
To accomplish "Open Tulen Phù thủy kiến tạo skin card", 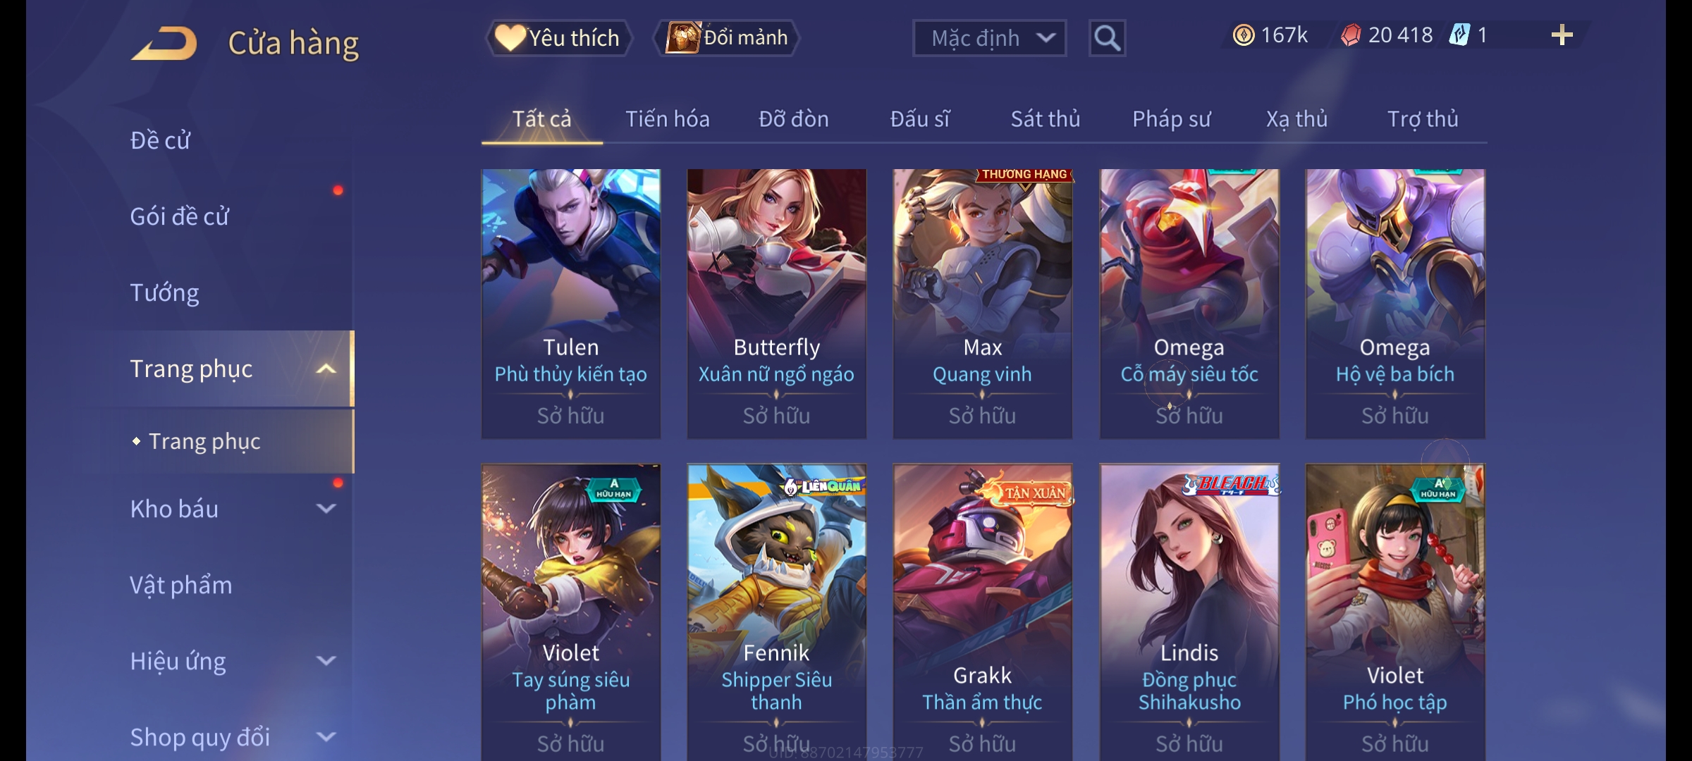I will click(571, 304).
